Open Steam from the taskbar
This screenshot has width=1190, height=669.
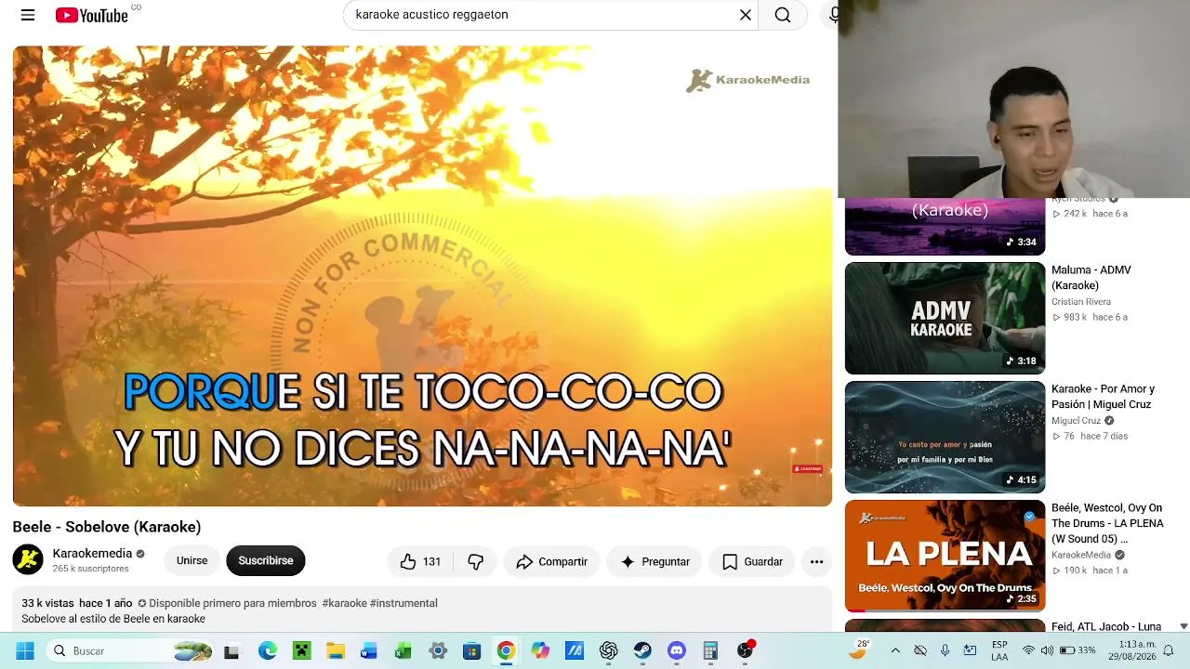[642, 651]
